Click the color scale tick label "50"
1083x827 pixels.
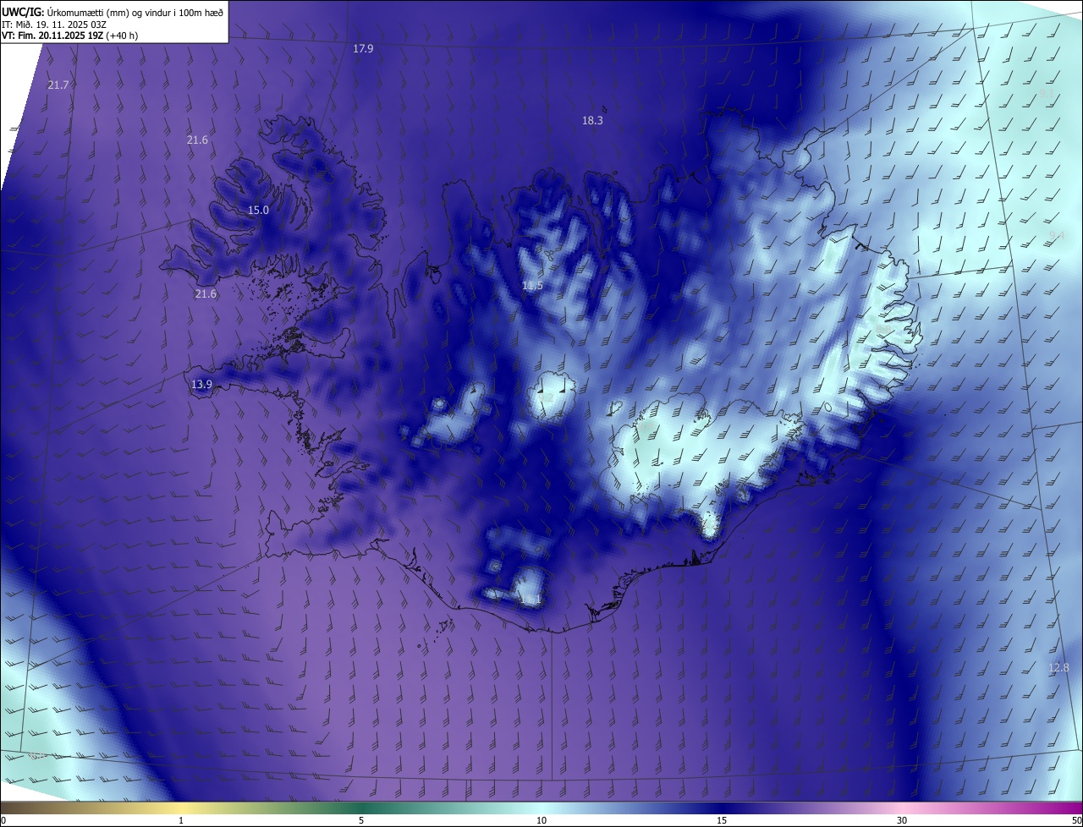1076,820
